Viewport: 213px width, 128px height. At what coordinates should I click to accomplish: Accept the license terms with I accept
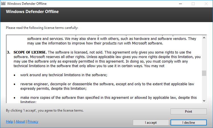(151, 123)
